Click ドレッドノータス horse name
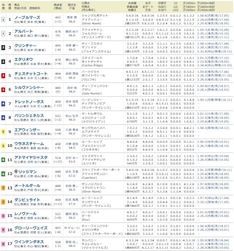Screen dimensions: 234x251 tap(29, 102)
